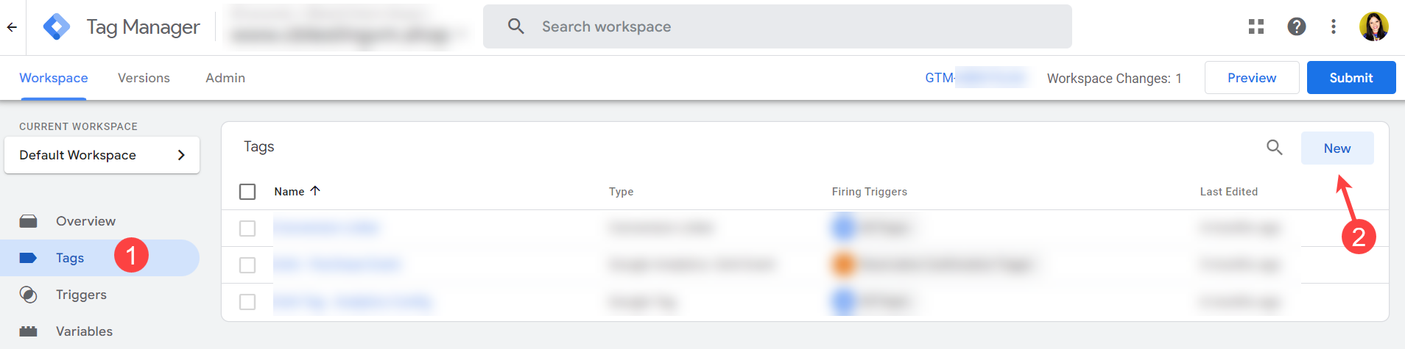Check the first tag row checkbox
This screenshot has width=1405, height=349.
click(247, 229)
